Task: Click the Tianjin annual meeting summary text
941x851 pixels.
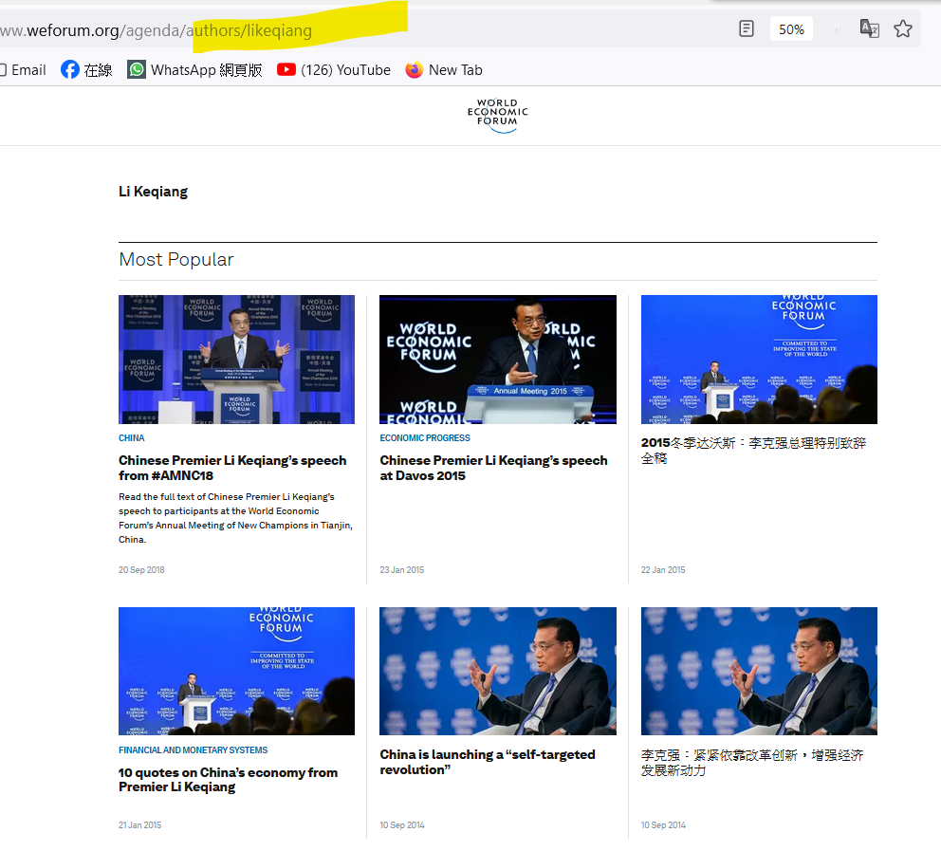Action: tap(235, 518)
